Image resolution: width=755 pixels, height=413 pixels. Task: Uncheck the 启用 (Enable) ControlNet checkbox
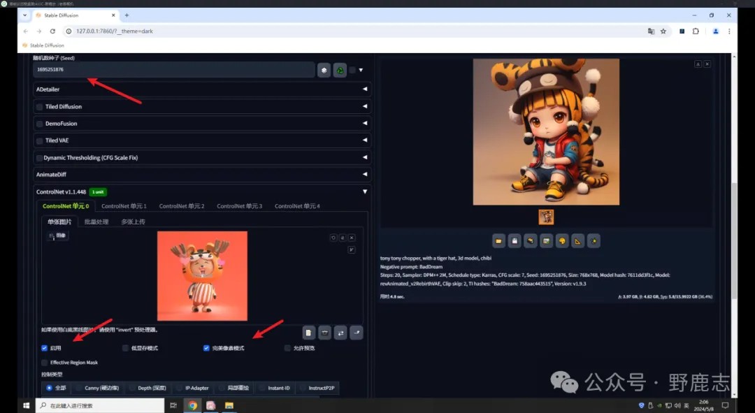tap(44, 348)
